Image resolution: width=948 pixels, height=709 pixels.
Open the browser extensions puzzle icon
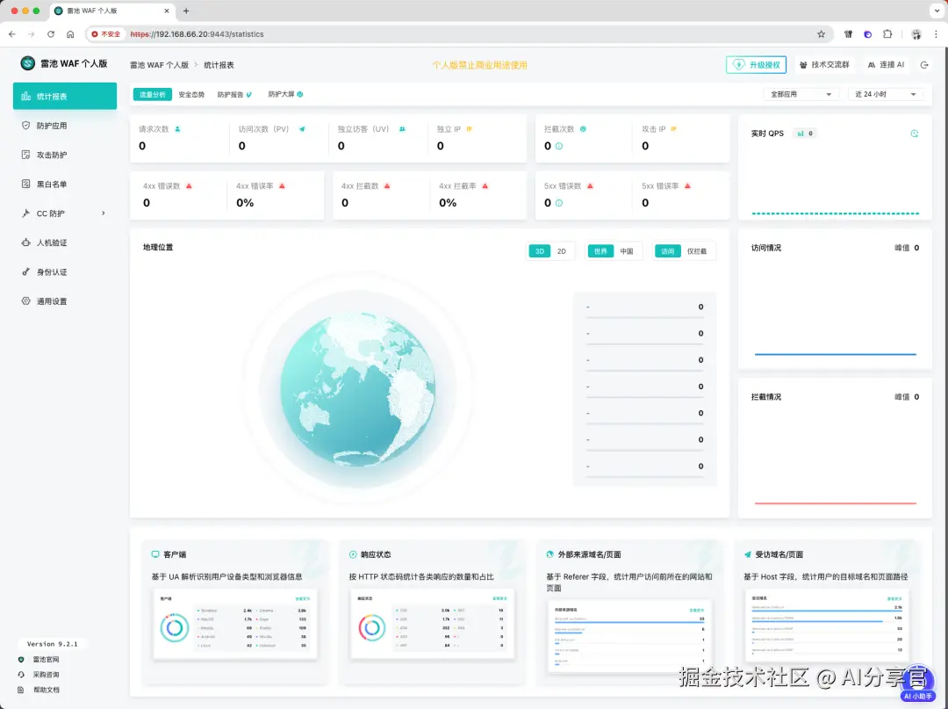pos(887,34)
